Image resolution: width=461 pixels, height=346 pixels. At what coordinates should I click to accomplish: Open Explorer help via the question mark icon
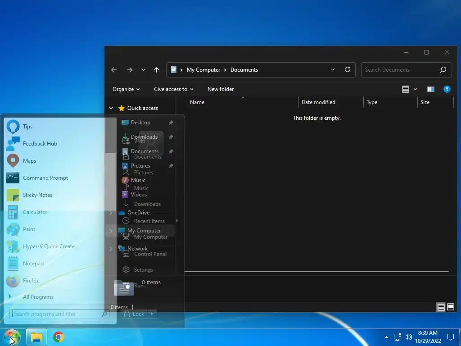point(447,89)
